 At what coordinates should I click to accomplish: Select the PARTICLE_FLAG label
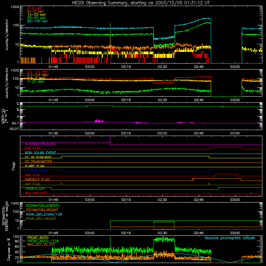click(x=37, y=180)
